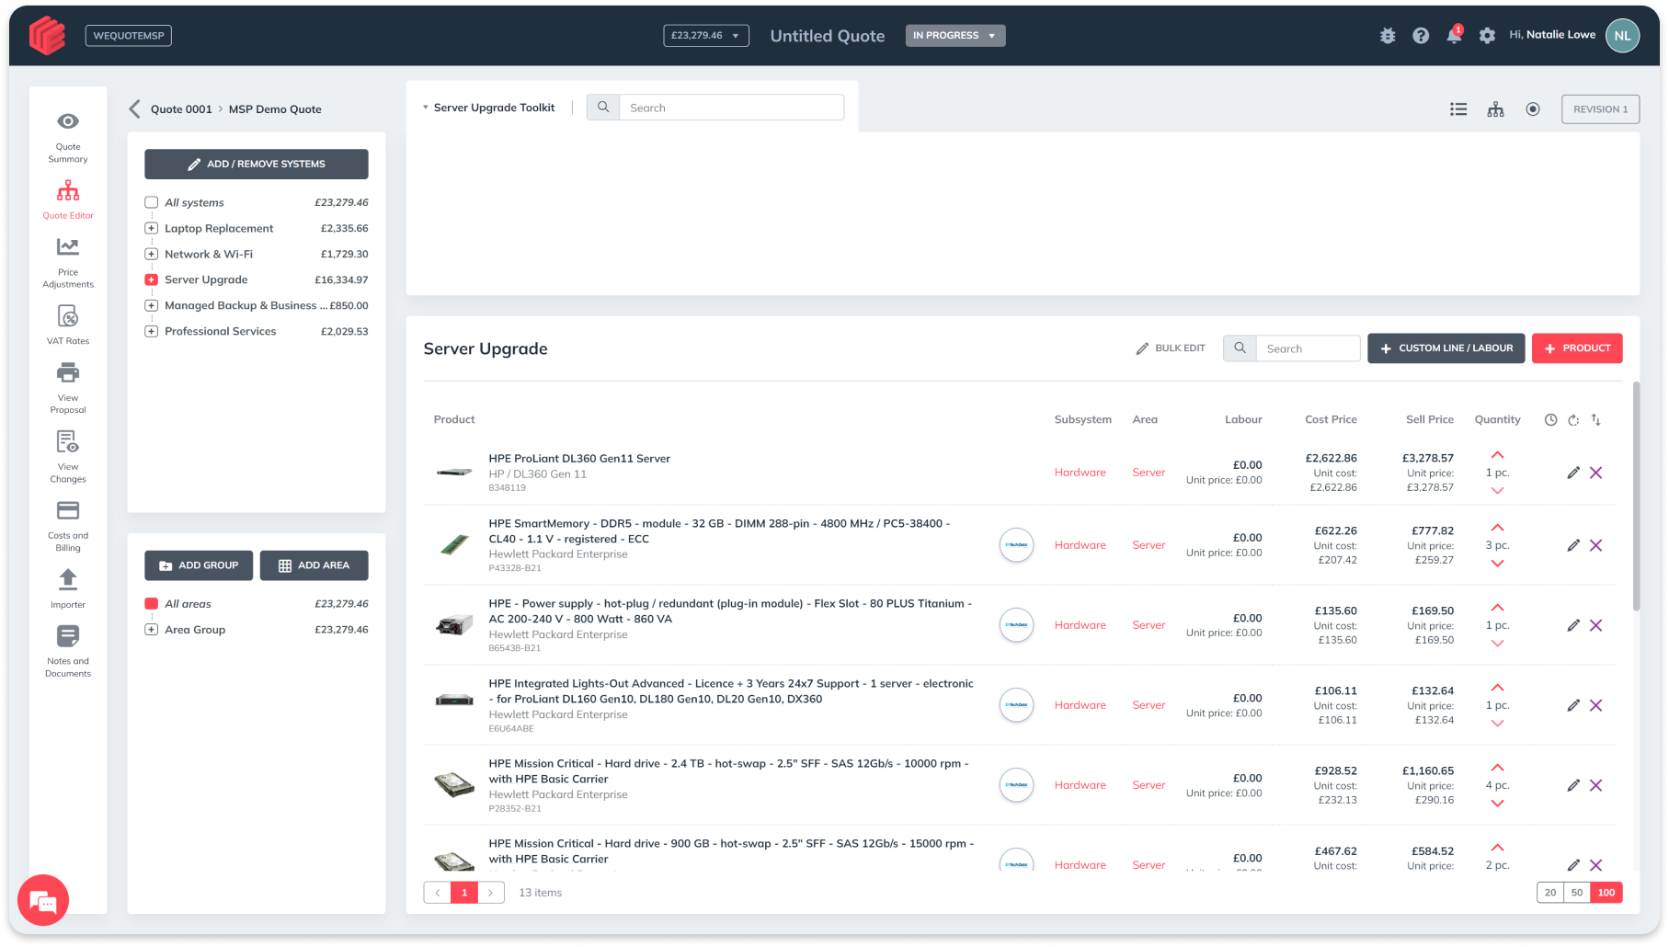Expand the Laptop Replacement system
Viewport: 1669px width, 947px height.
152,228
